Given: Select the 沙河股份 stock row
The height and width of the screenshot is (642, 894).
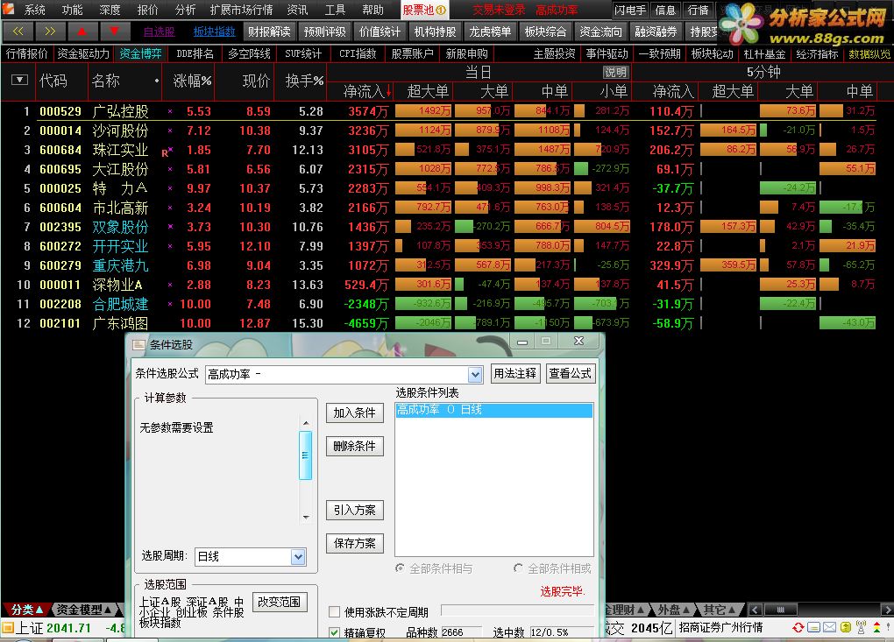Looking at the screenshot, I should pyautogui.click(x=447, y=131).
